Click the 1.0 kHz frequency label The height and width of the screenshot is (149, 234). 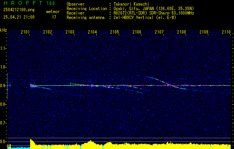3,67
